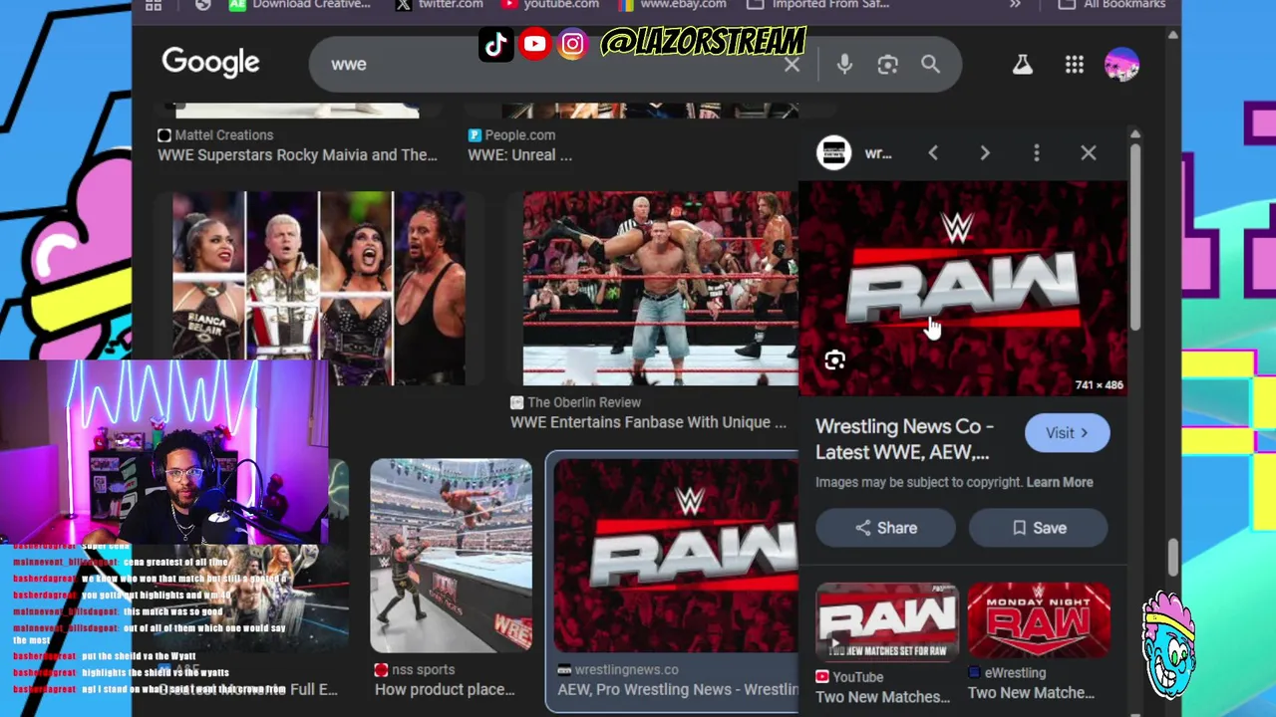Screen dimensions: 1276x717
Task: Click the main page vertical scrollbar
Action: [1172, 558]
